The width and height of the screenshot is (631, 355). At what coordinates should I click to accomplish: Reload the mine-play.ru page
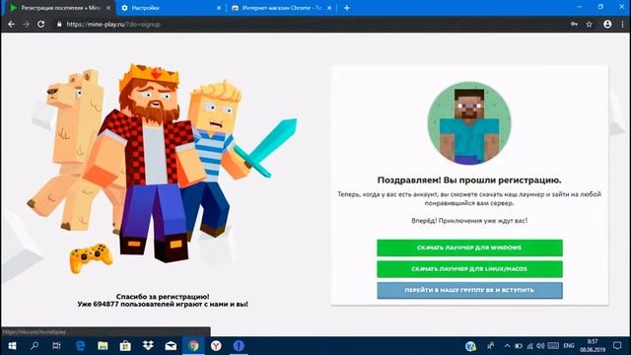[x=40, y=24]
